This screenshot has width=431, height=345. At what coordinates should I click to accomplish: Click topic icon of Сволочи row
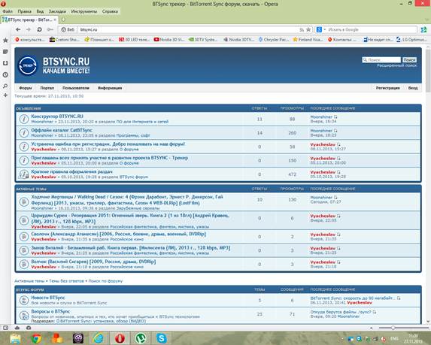(x=24, y=236)
